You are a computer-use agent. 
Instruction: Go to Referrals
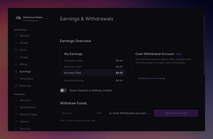(25, 86)
